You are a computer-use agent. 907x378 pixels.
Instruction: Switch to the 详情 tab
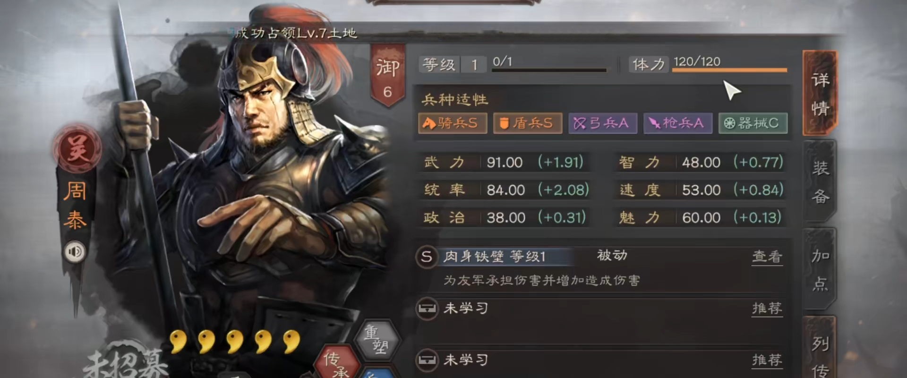(821, 93)
